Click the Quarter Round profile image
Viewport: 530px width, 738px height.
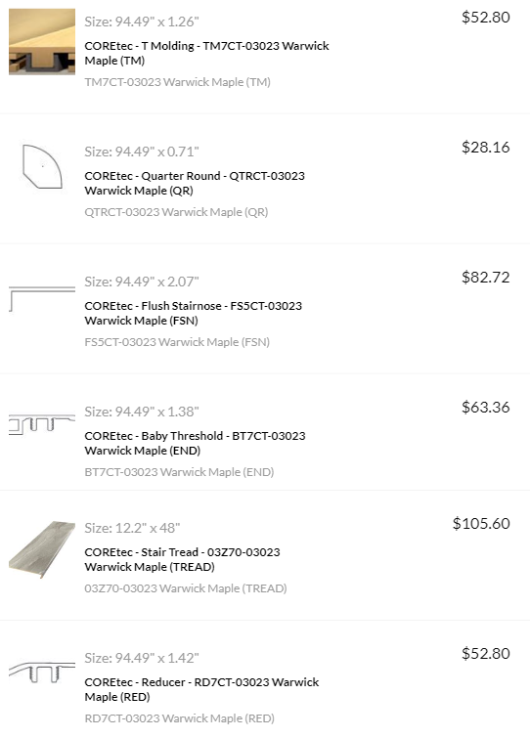[42, 166]
